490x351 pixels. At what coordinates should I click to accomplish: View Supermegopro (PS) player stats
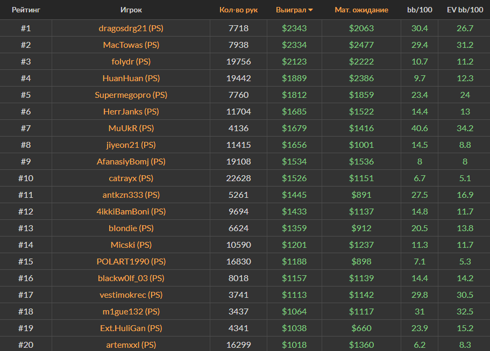pos(131,95)
